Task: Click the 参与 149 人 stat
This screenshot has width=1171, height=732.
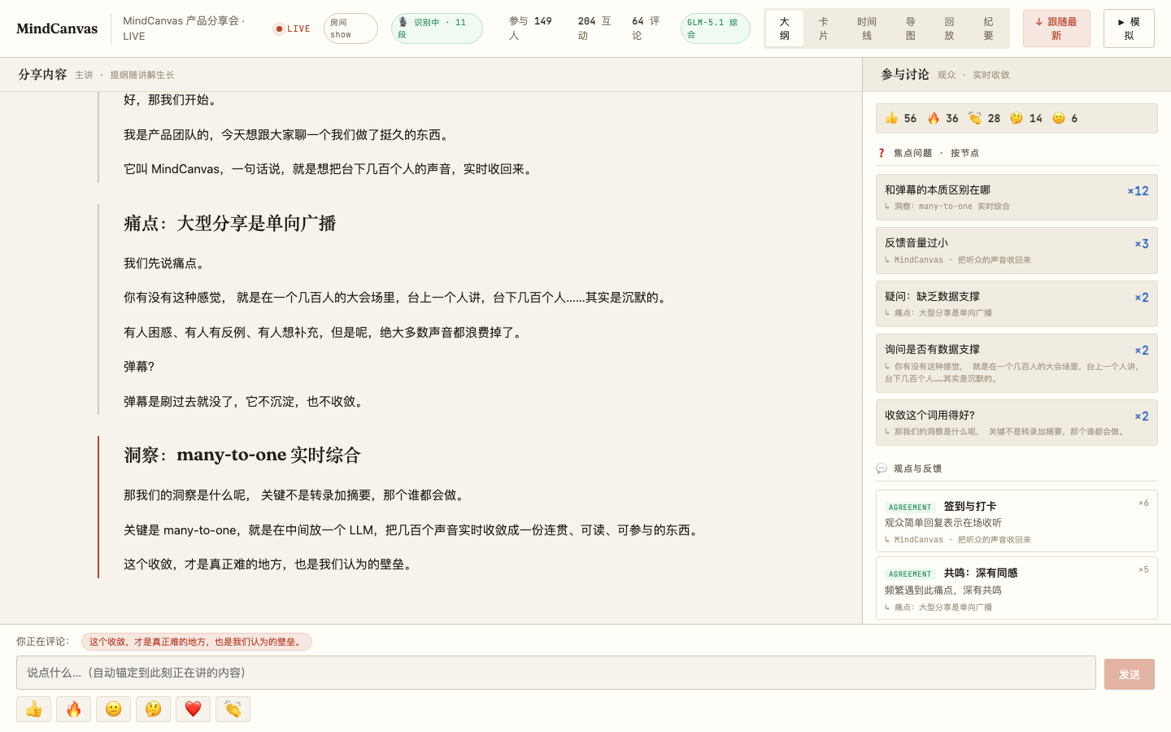Action: pyautogui.click(x=531, y=28)
